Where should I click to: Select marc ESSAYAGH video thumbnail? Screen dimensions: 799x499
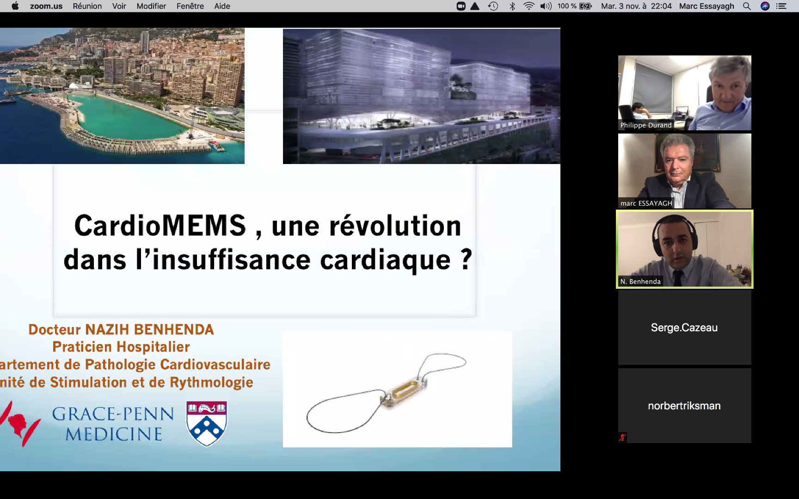click(x=684, y=171)
